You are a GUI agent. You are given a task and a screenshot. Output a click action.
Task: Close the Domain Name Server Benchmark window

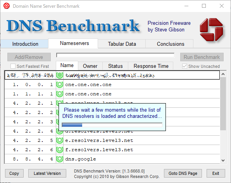tap(222, 6)
